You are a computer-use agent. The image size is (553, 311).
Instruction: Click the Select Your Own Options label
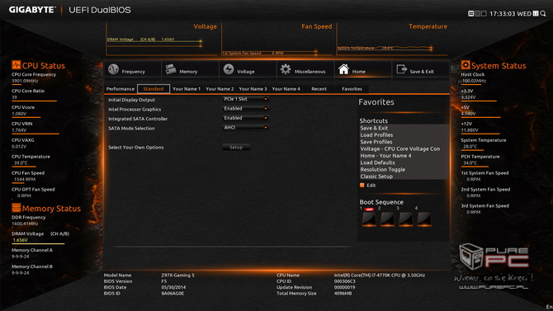coord(136,148)
